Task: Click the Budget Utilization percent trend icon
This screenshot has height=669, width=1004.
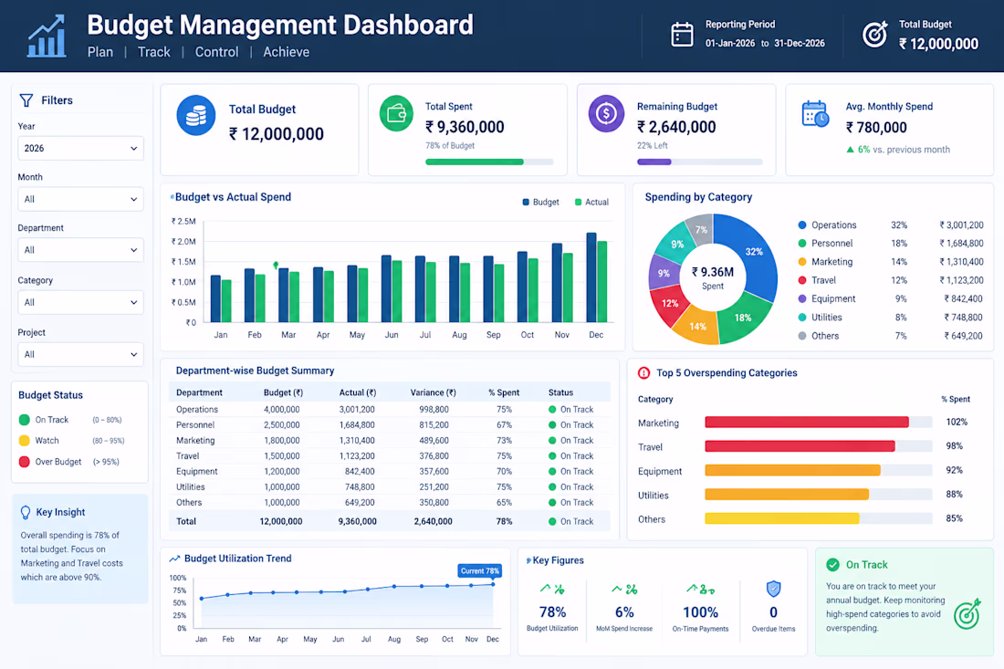Action: (x=552, y=589)
